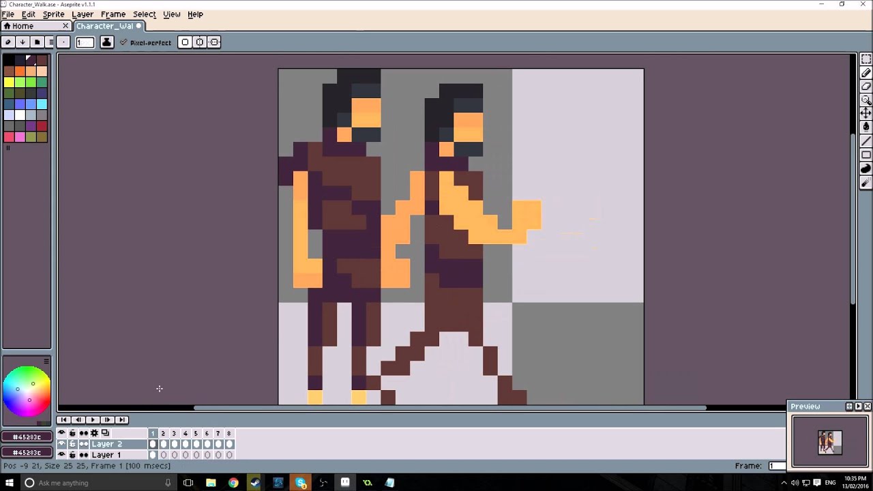Click the brush size input field
Image resolution: width=873 pixels, height=491 pixels.
click(x=85, y=42)
